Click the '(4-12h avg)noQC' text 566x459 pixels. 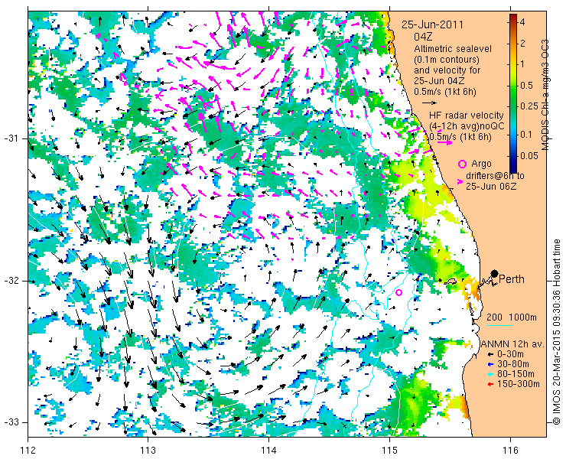click(467, 126)
